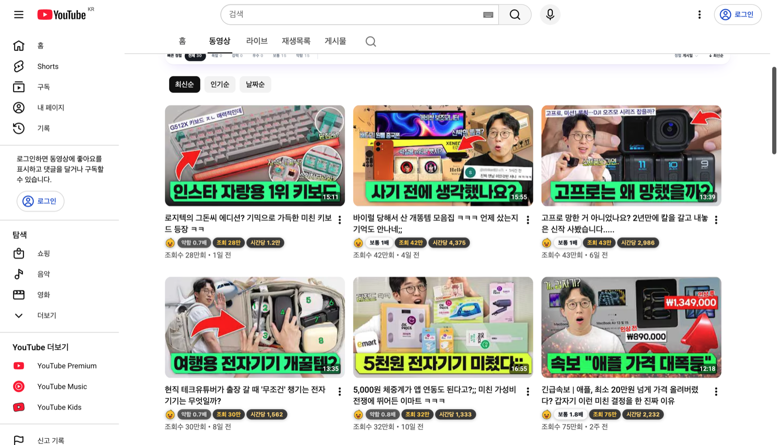Open the 정렬 게시일 sort dropdown
The width and height of the screenshot is (778, 445).
point(686,56)
